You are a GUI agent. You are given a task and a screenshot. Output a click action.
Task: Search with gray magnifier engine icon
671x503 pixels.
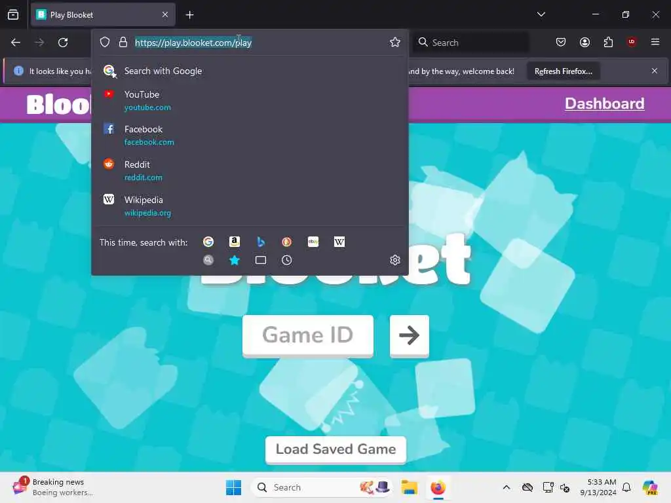click(208, 260)
